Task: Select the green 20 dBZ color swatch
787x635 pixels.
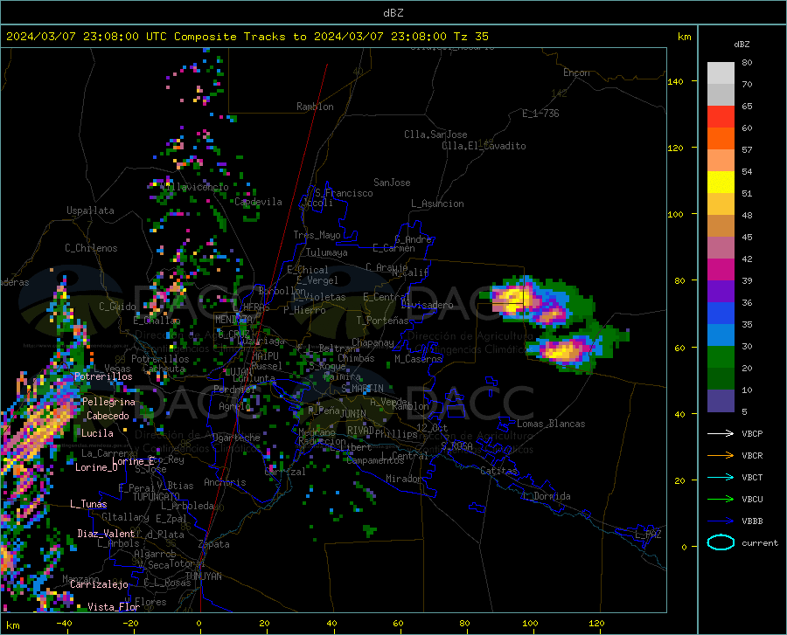Action: click(x=721, y=357)
